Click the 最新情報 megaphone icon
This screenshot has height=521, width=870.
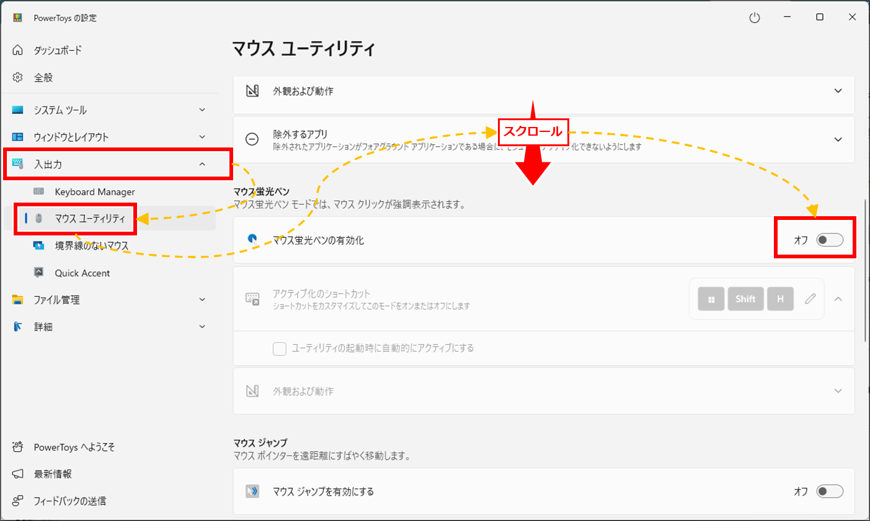(18, 474)
